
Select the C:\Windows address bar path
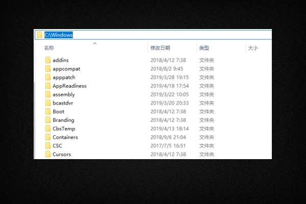(x=59, y=35)
